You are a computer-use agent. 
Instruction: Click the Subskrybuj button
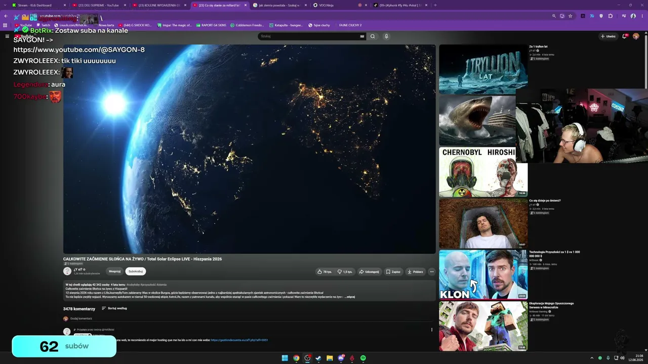136,271
